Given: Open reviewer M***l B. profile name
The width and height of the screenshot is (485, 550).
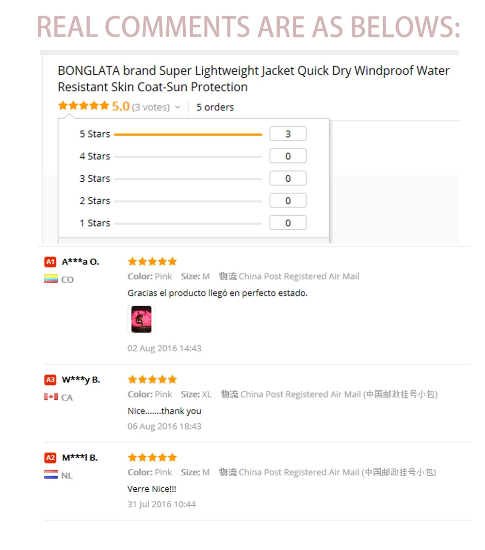Looking at the screenshot, I should 80,457.
